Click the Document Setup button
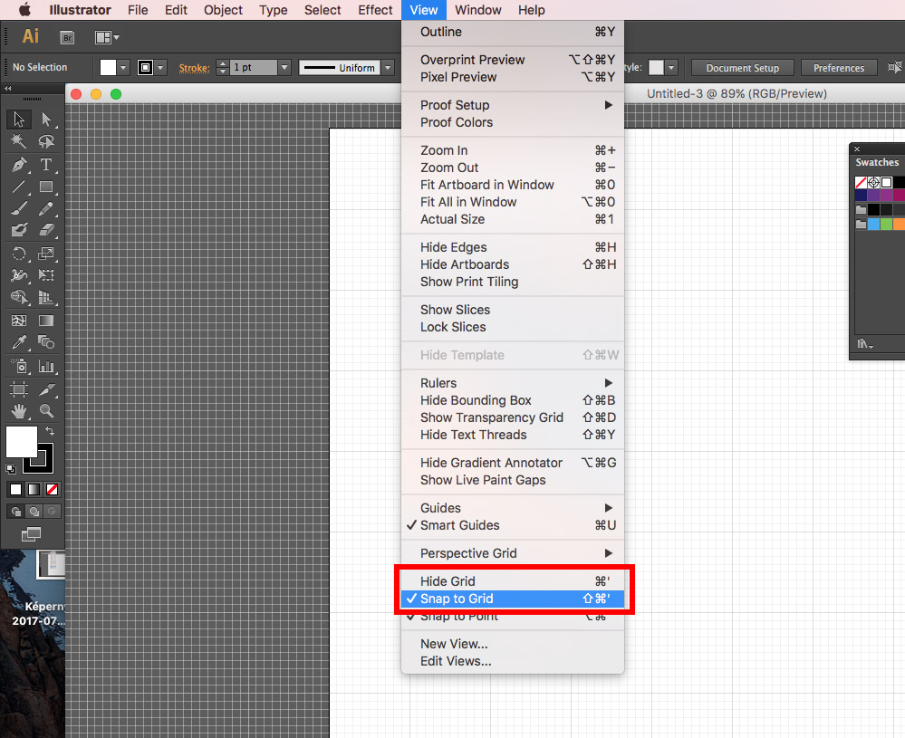 pos(742,68)
